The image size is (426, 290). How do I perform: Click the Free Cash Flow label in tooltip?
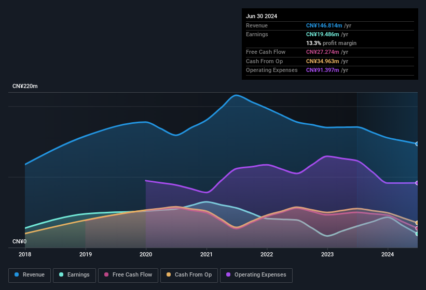tap(266, 52)
